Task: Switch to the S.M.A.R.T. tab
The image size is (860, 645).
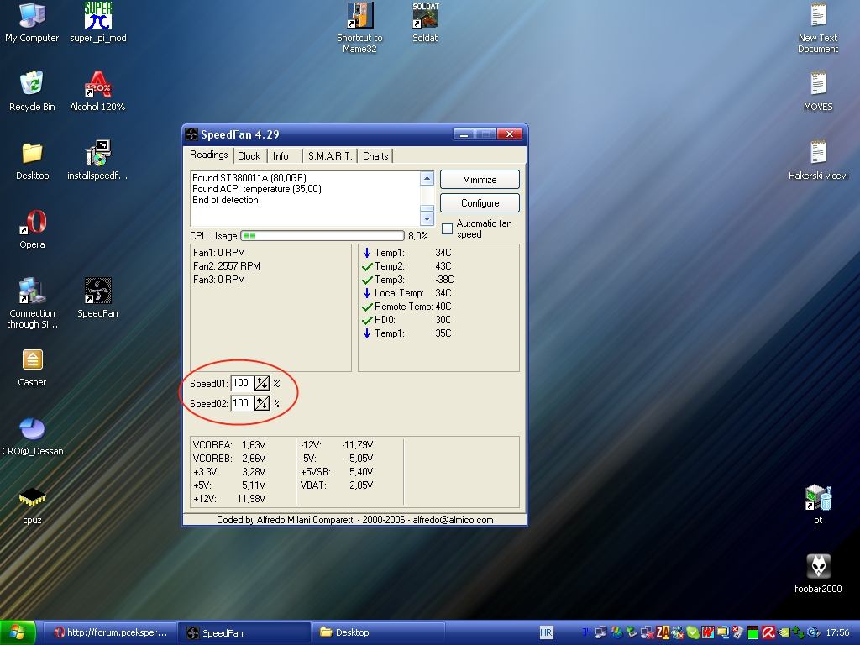Action: click(x=329, y=156)
